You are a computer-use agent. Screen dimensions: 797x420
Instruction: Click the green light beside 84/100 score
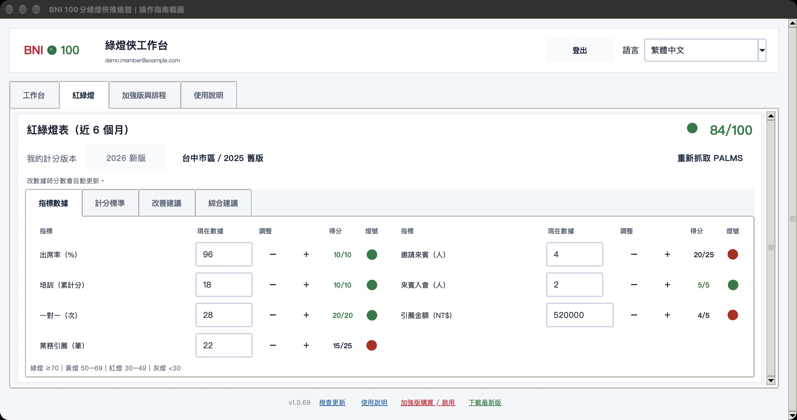[x=692, y=128]
